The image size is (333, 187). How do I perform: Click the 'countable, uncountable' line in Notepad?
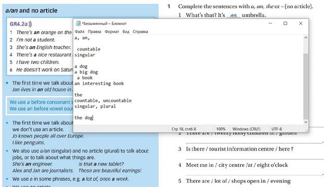(x=103, y=100)
